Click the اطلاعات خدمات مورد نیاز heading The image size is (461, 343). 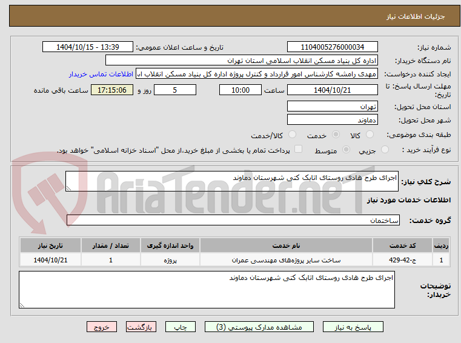[x=409, y=200]
